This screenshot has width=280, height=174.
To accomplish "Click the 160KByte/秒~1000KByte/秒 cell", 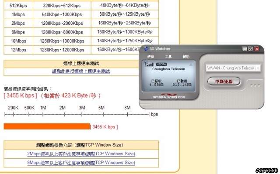I will (x=125, y=32).
